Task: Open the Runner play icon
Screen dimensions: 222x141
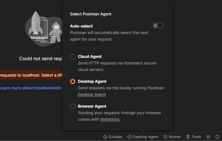Action: point(165,137)
